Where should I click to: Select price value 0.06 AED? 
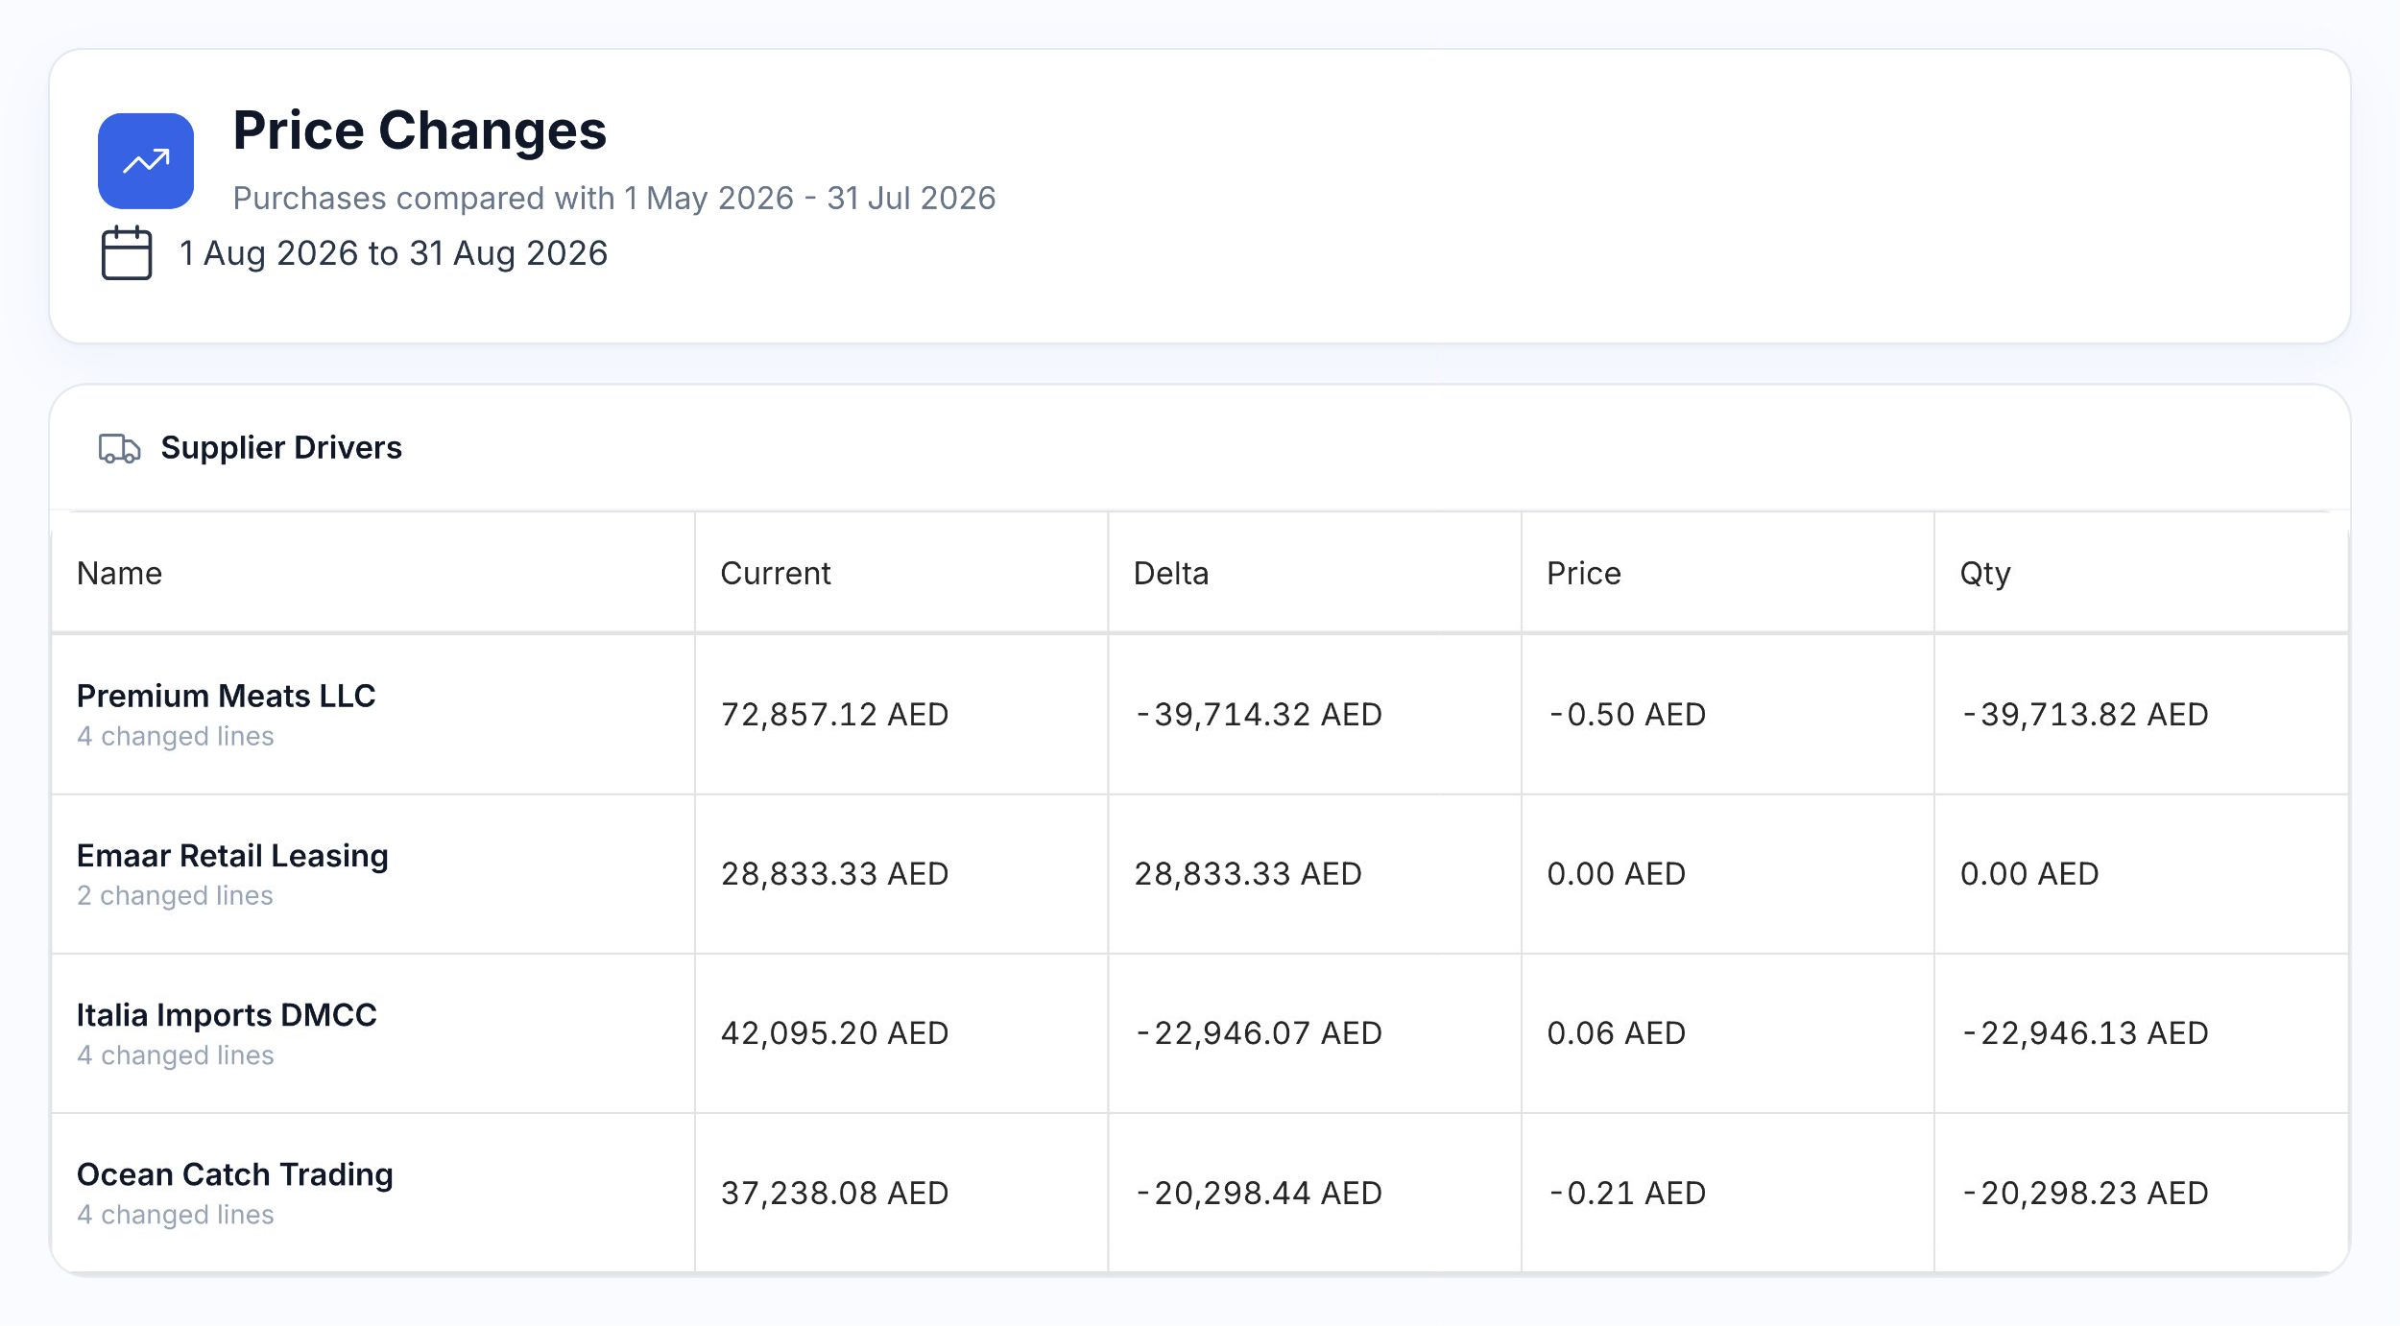pos(1617,1033)
